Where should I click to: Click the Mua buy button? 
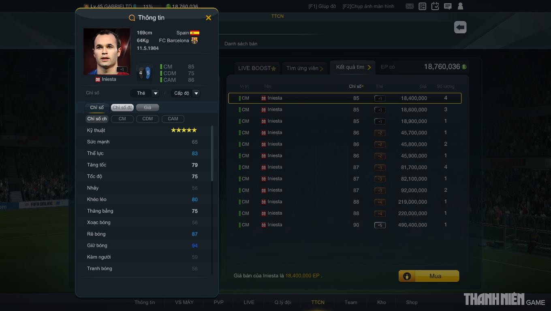pyautogui.click(x=429, y=276)
